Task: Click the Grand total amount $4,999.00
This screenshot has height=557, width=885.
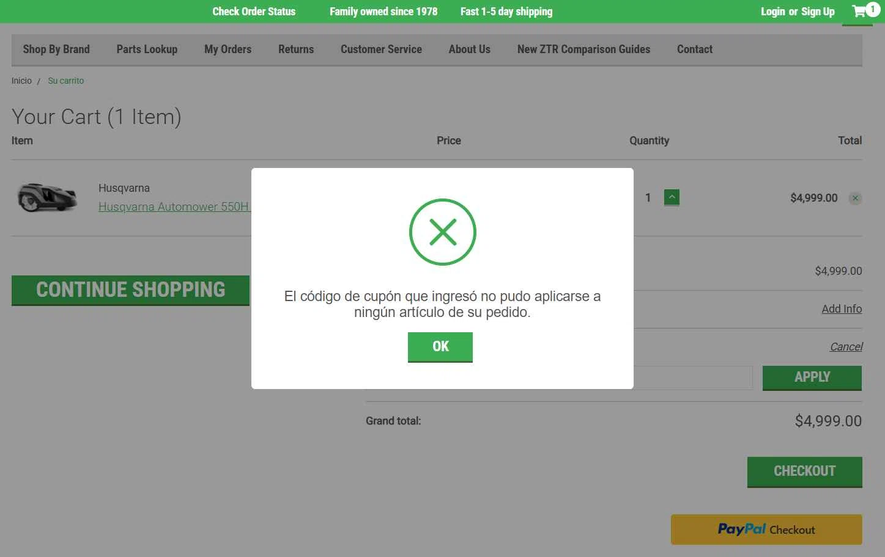Action: coord(828,421)
